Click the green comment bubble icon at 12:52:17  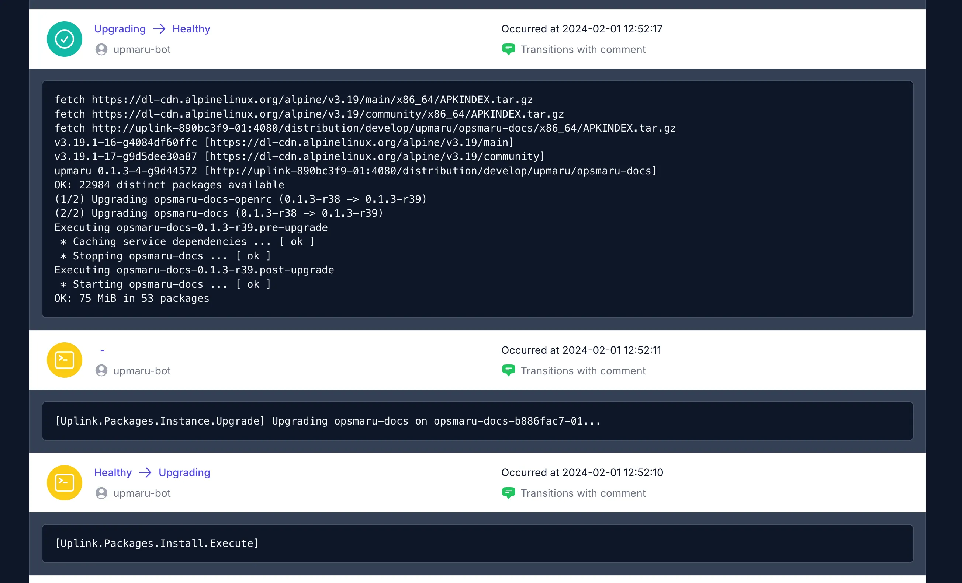508,49
